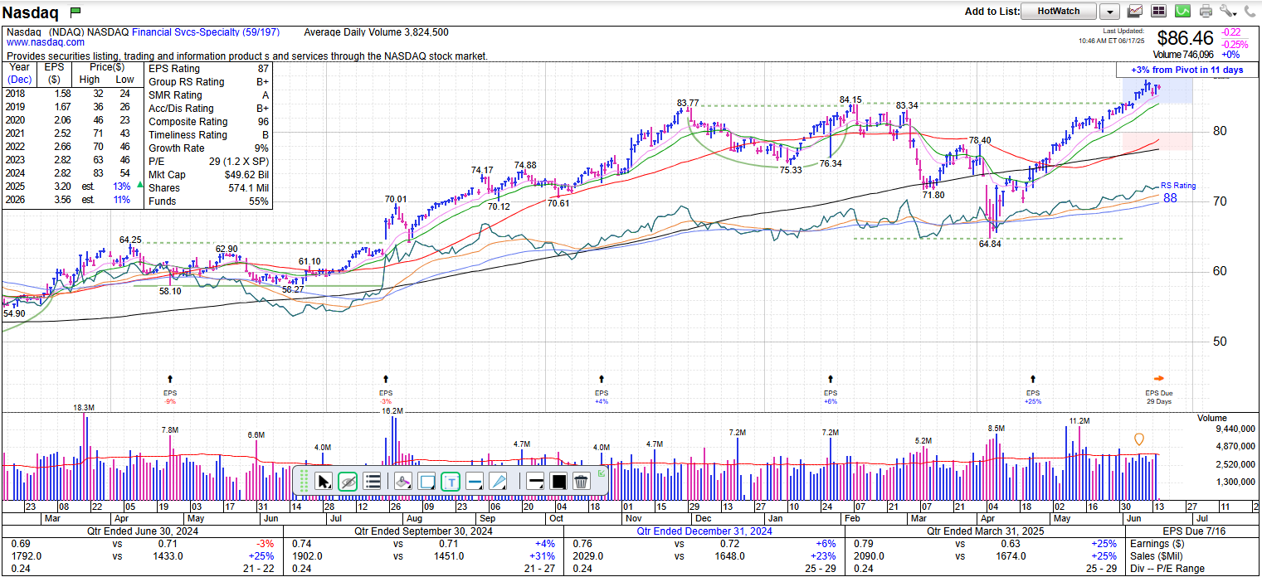The height and width of the screenshot is (577, 1262).
Task: Pick the stamp marker tool
Action: [x=402, y=481]
